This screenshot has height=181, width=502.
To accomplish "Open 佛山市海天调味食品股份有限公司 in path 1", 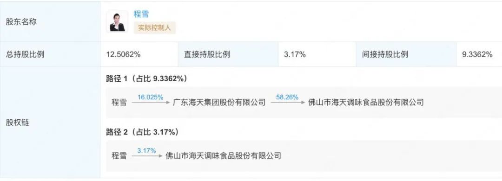I will tap(366, 102).
